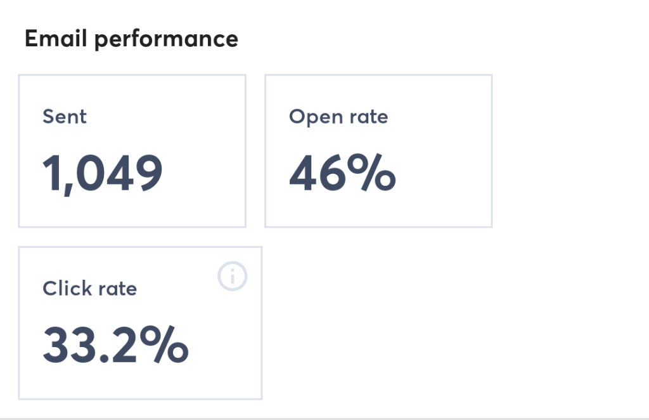Click the Open rate label

pyautogui.click(x=338, y=116)
